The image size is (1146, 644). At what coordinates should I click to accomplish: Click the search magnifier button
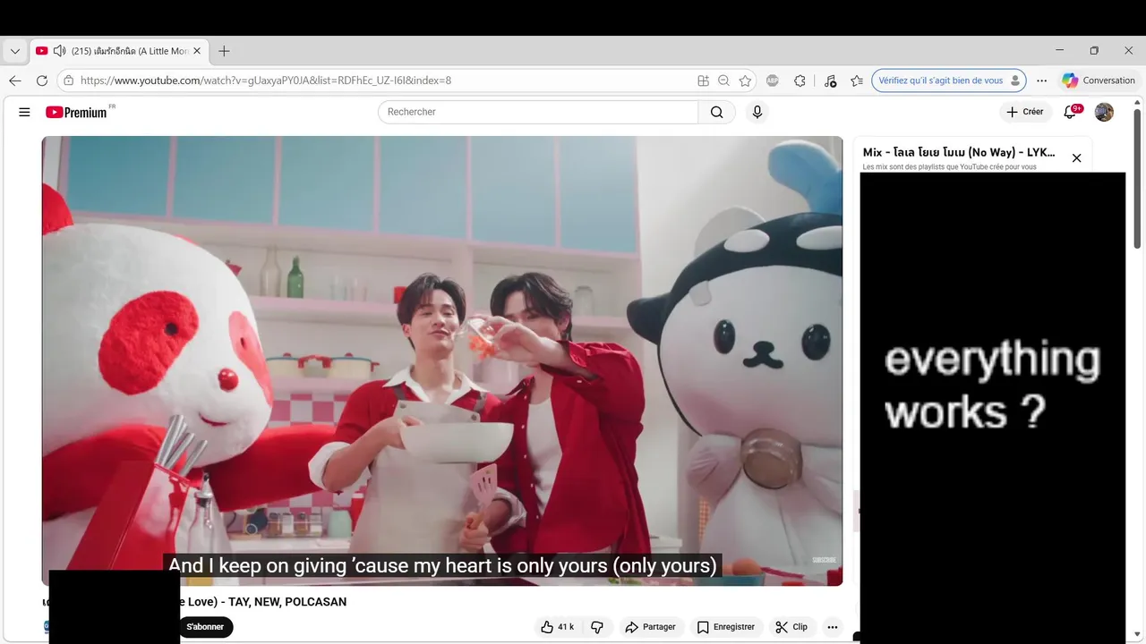716,112
